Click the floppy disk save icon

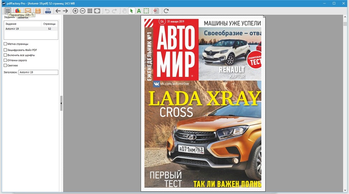click(38, 11)
